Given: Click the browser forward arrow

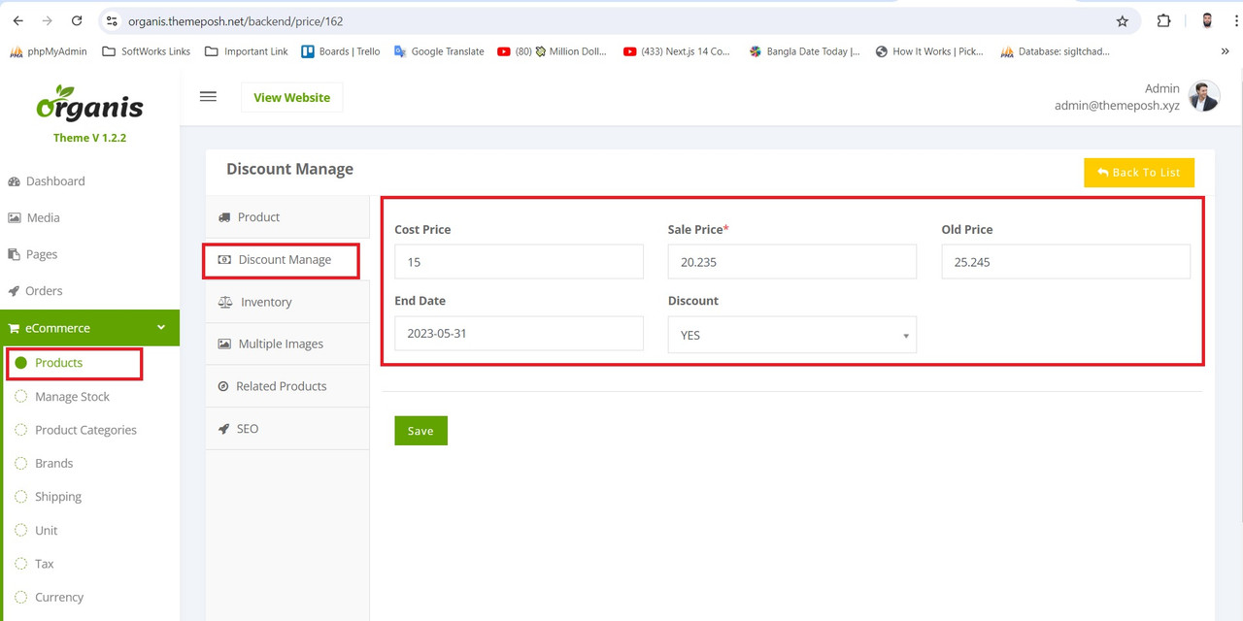Looking at the screenshot, I should (47, 20).
